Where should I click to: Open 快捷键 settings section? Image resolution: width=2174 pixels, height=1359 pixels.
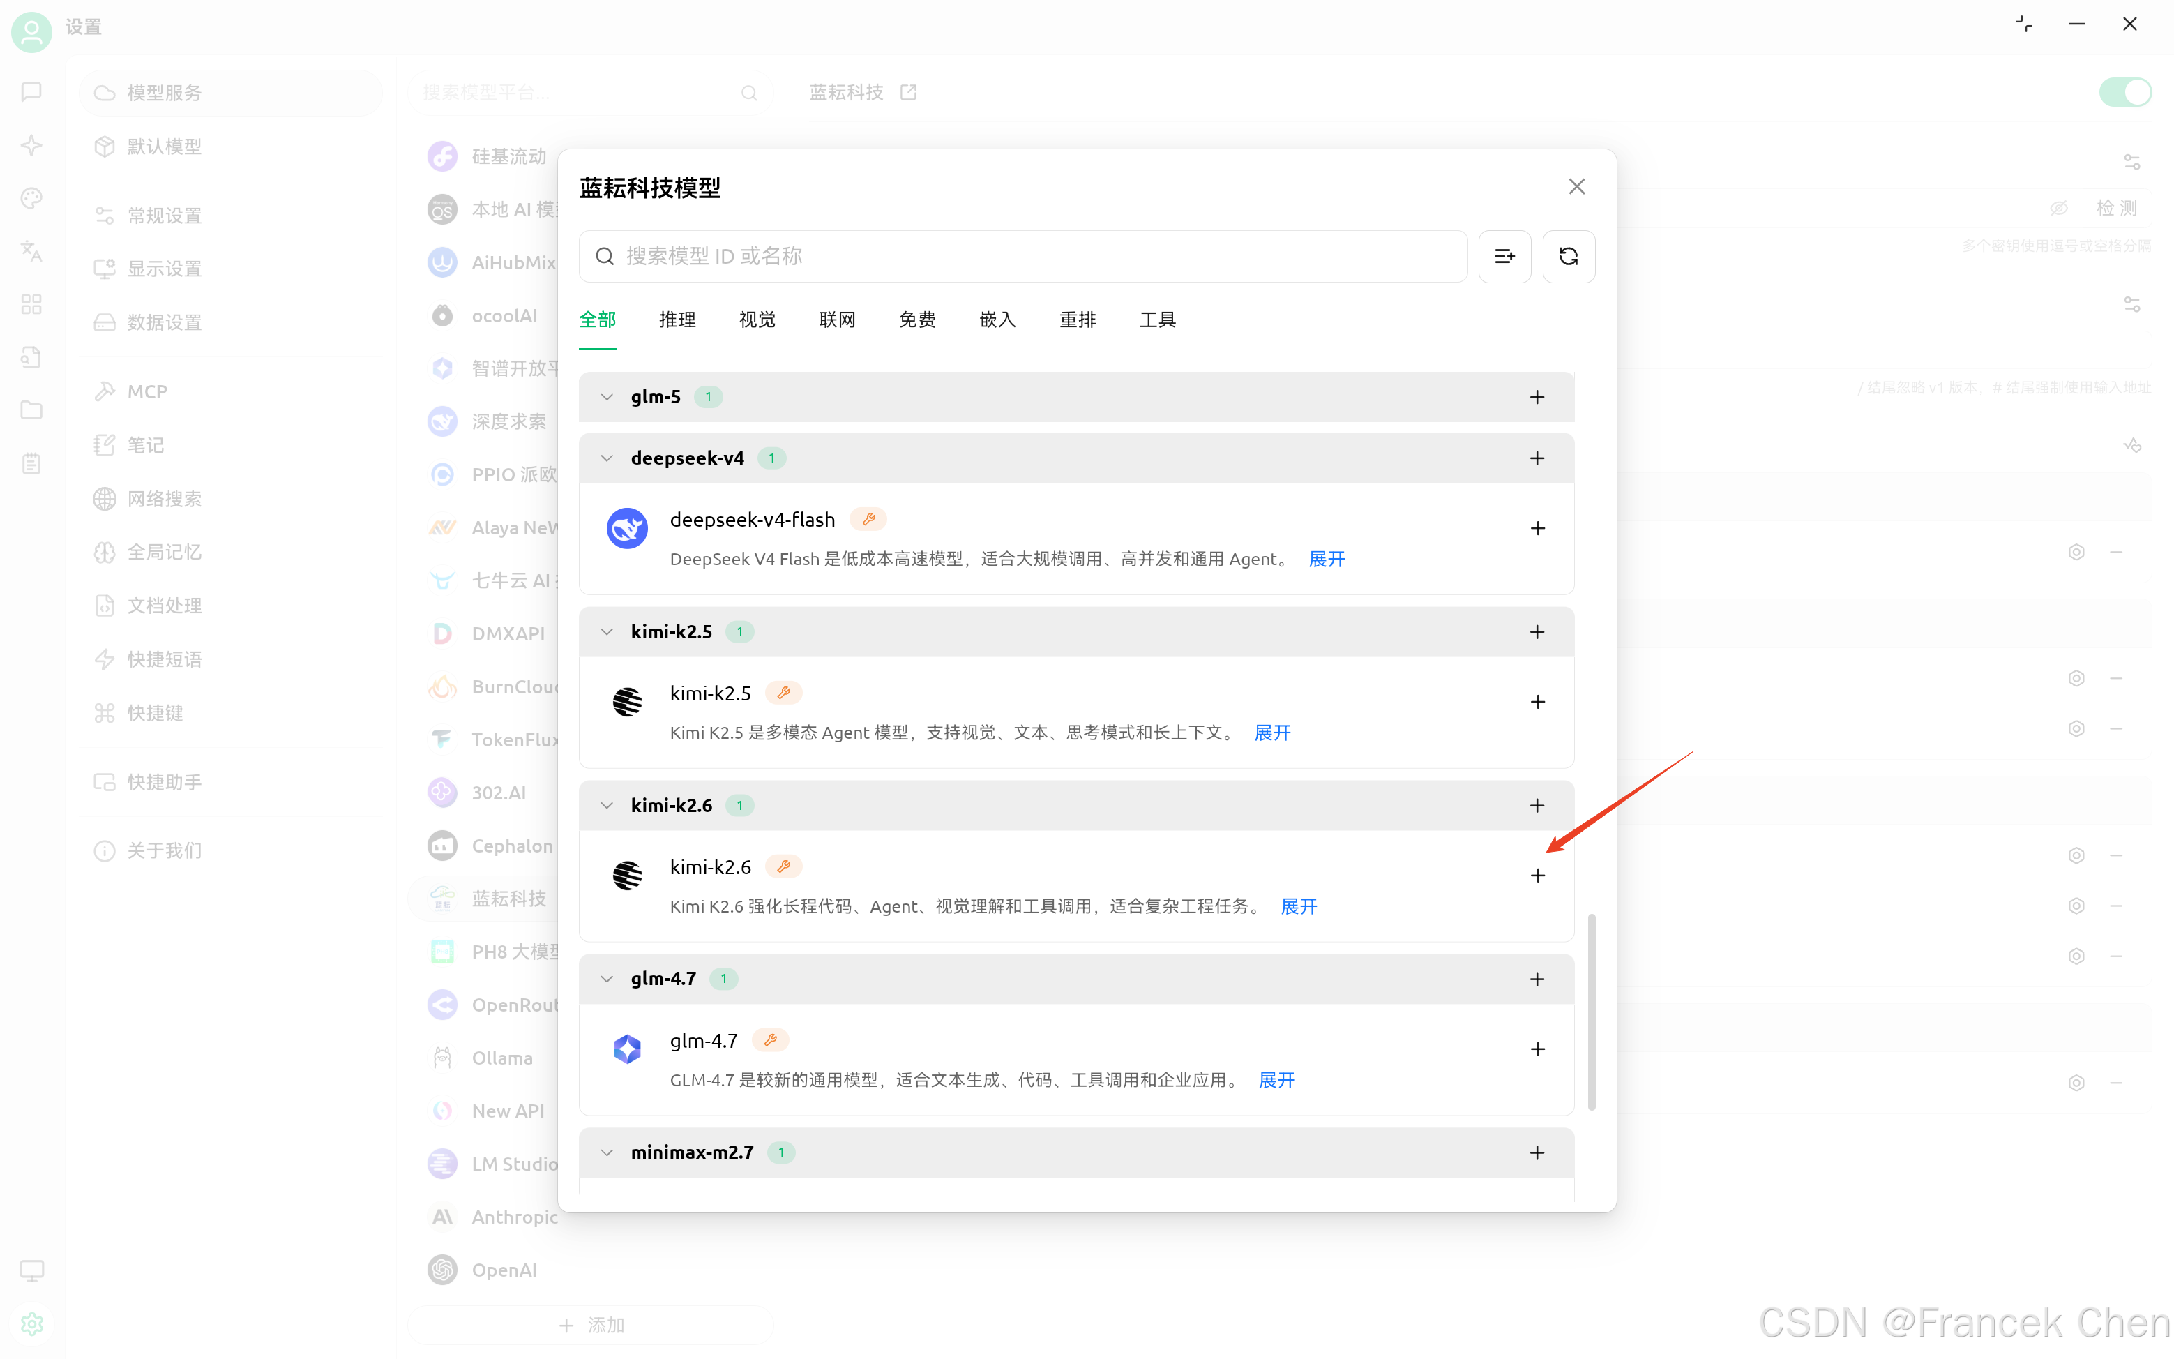click(x=231, y=713)
